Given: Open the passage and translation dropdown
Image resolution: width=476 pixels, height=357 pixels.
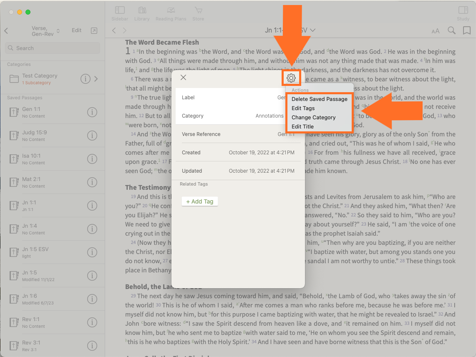Looking at the screenshot, I should (290, 30).
